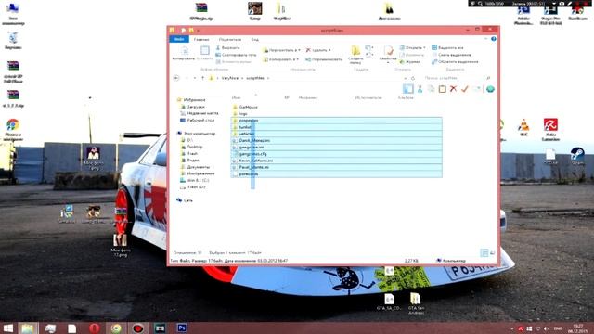Click the Копировать ribbon icon
Viewport: 594px width, 334px height.
[x=184, y=54]
